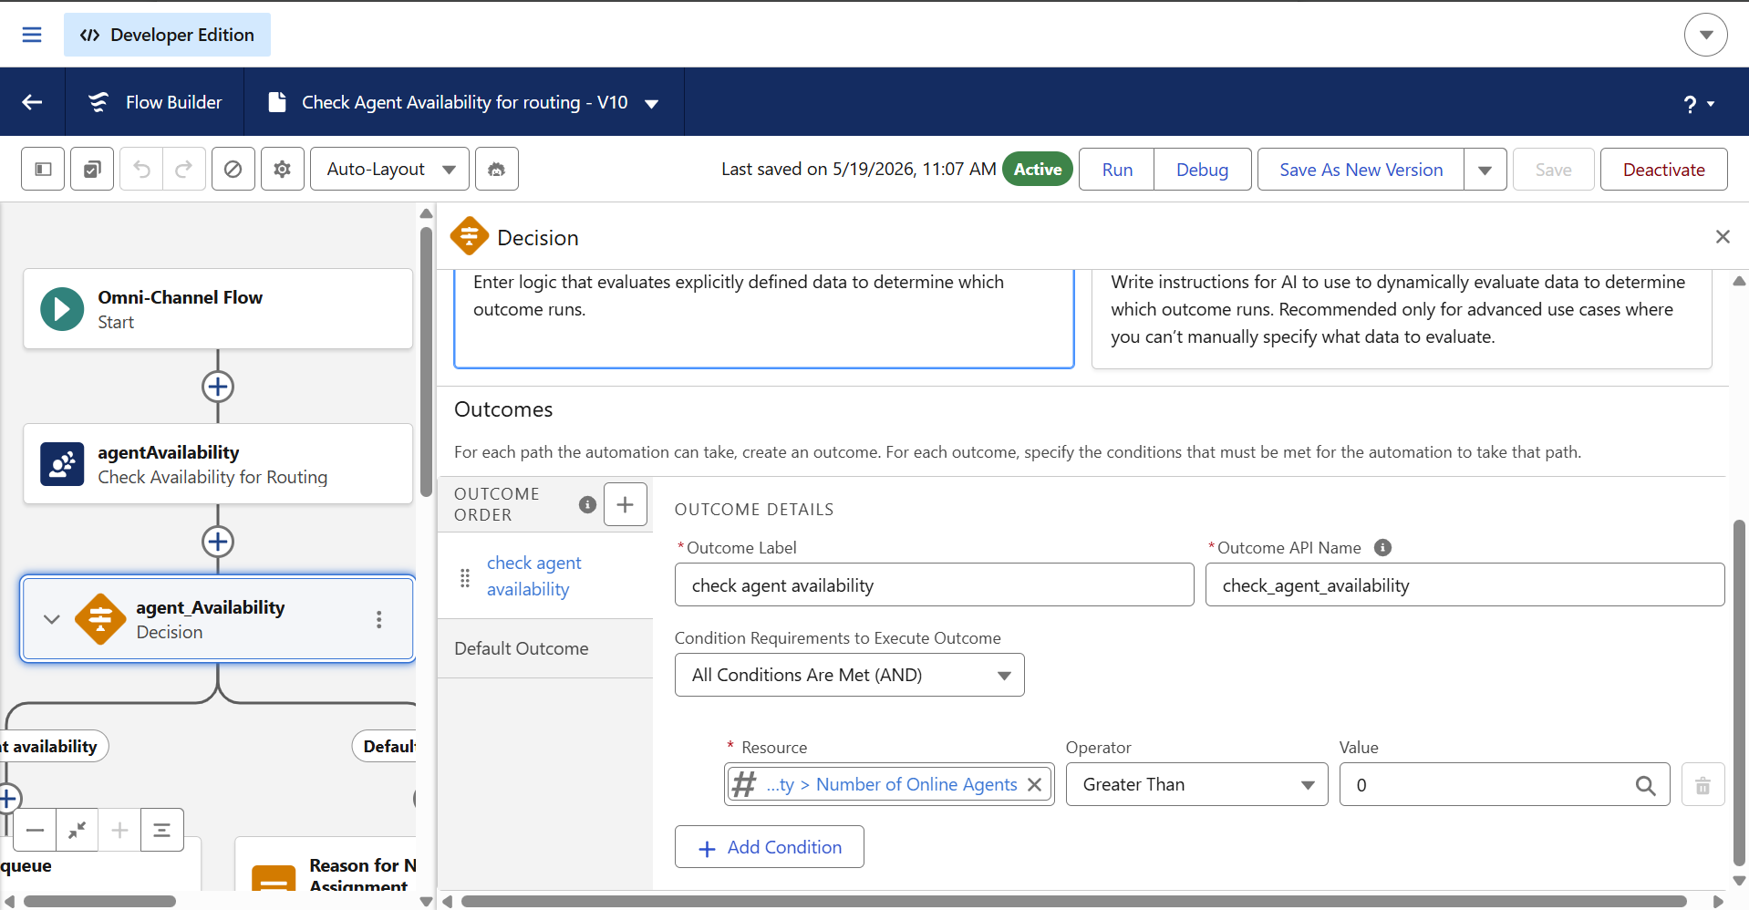Click the Flow Builder logo icon
The width and height of the screenshot is (1749, 910).
point(98,102)
